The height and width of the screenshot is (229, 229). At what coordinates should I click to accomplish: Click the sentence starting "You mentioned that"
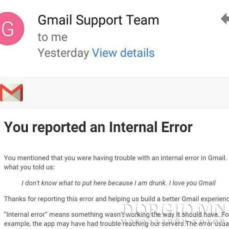pyautogui.click(x=115, y=158)
